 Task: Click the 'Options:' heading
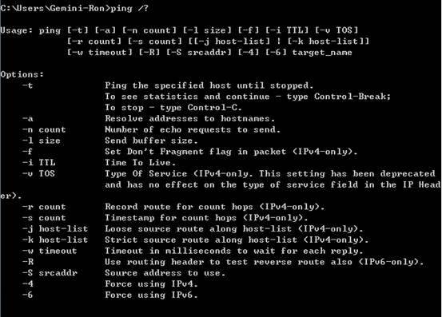point(22,74)
